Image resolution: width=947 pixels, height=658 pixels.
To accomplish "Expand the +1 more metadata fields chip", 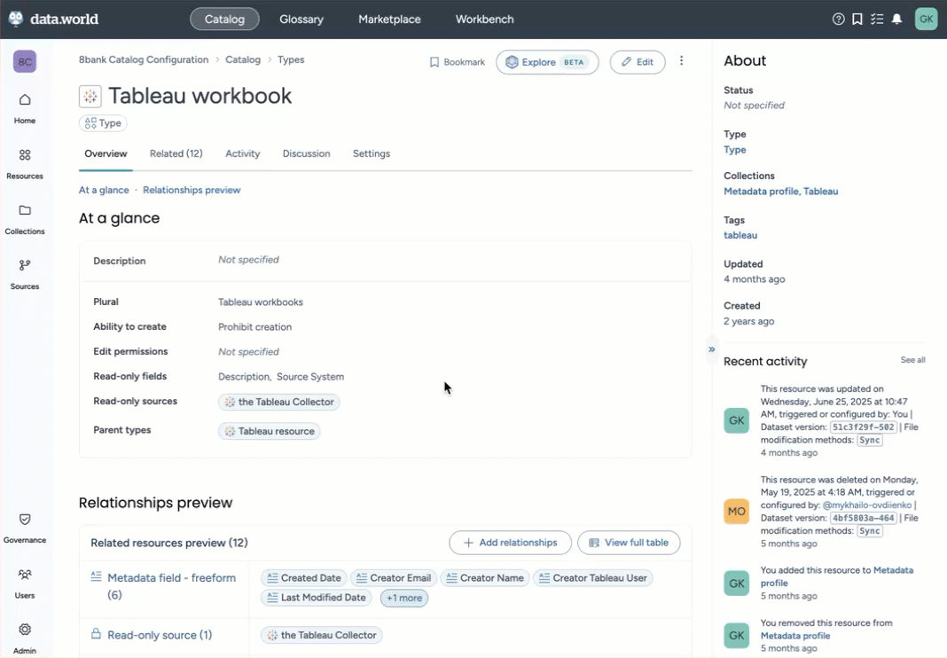I will (x=403, y=599).
